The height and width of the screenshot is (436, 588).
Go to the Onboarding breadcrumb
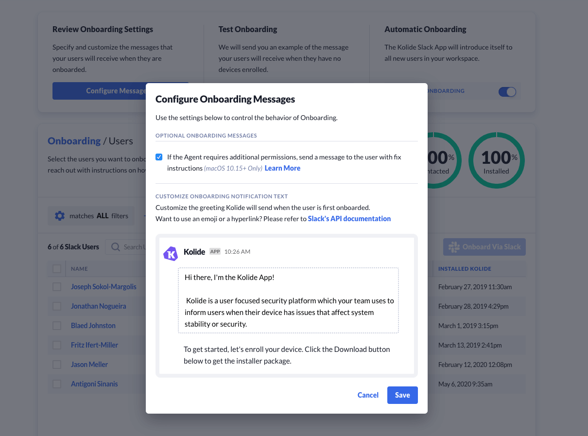[74, 141]
